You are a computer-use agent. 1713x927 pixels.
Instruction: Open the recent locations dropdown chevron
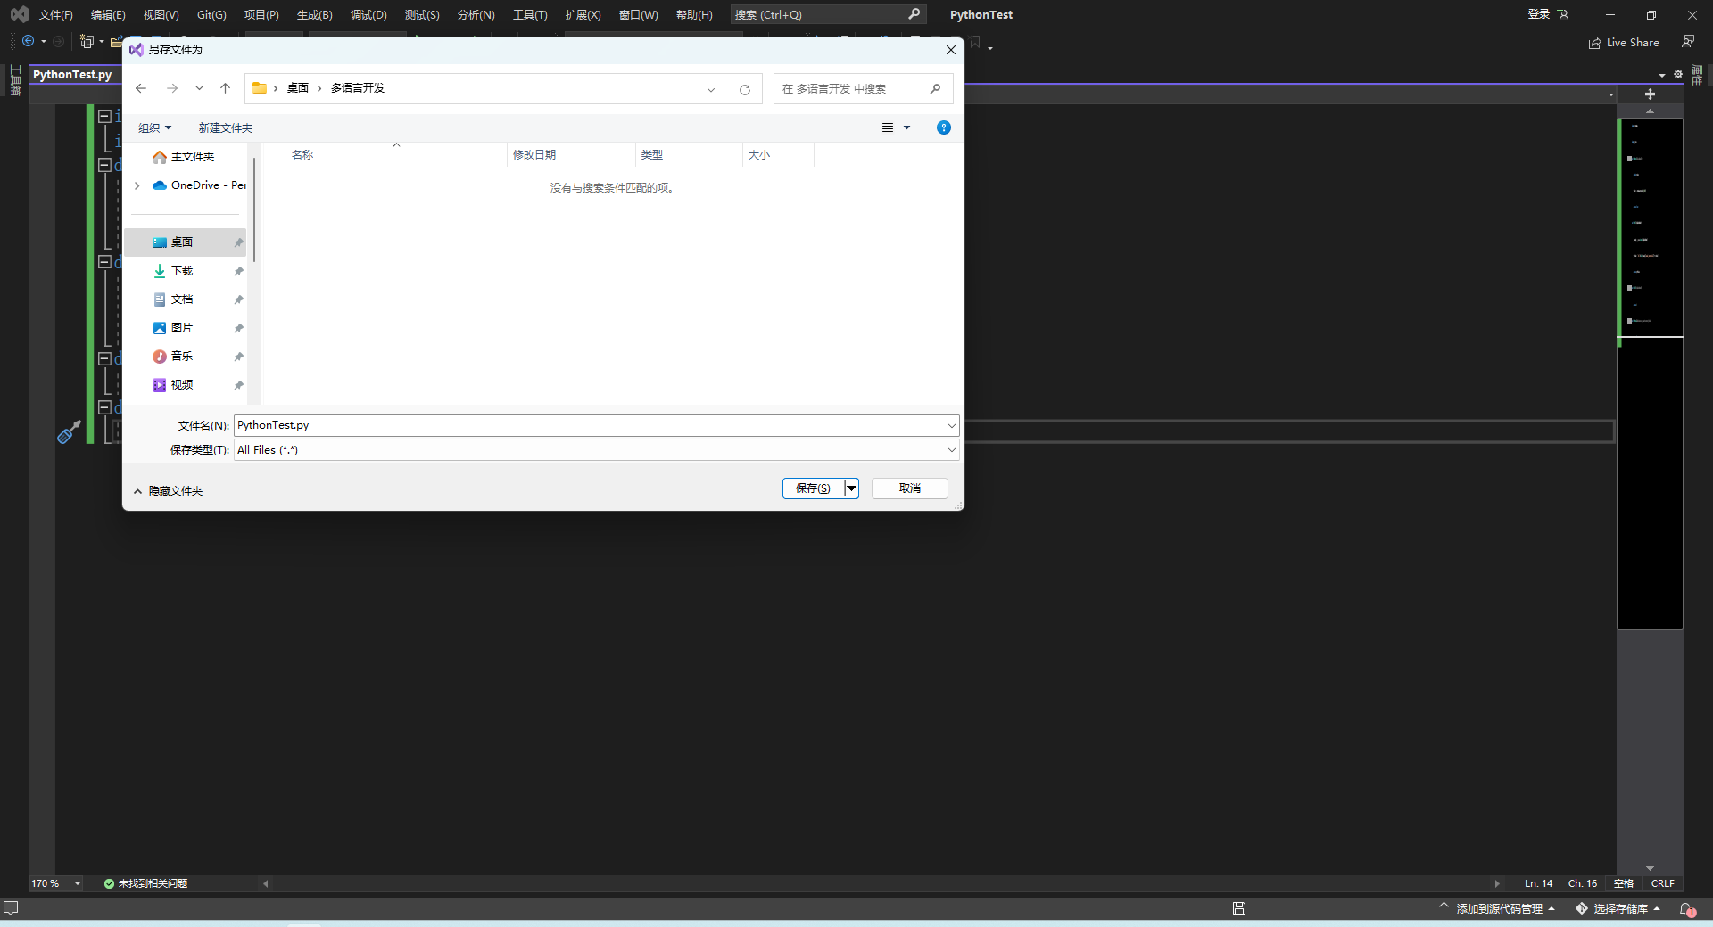(x=199, y=88)
